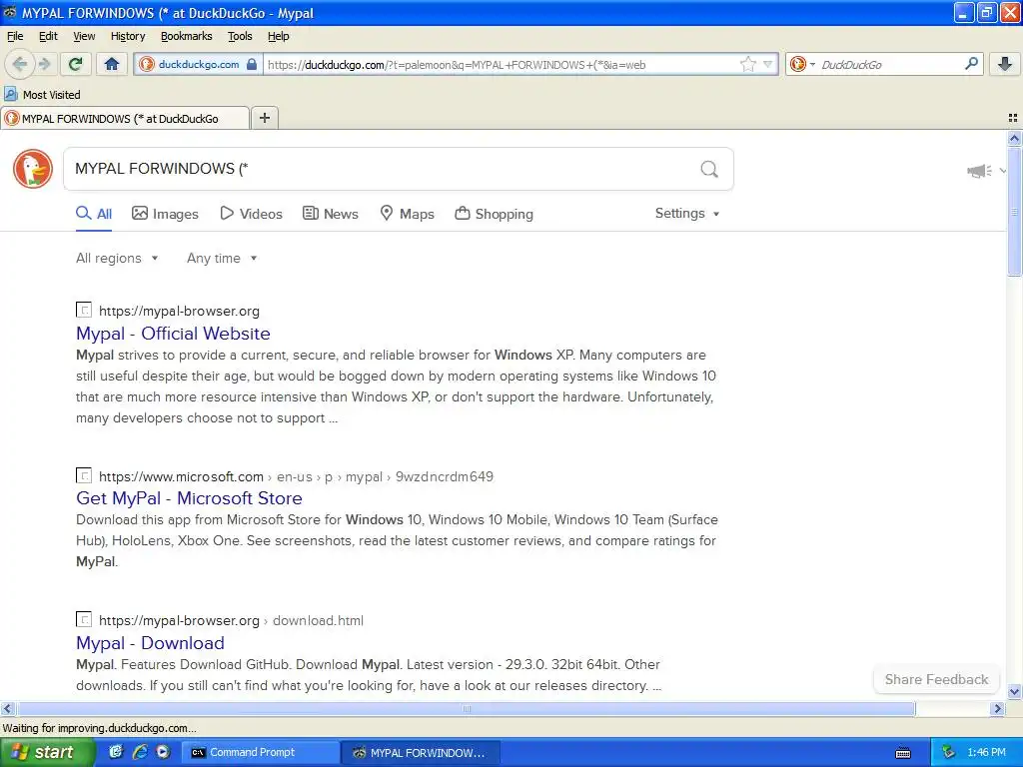The height and width of the screenshot is (767, 1023).
Task: Click the vertical scrollbar up arrow
Action: coord(1014,138)
